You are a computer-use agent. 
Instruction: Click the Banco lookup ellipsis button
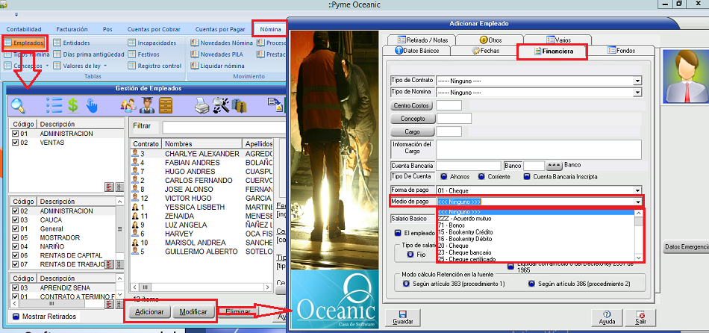click(555, 166)
